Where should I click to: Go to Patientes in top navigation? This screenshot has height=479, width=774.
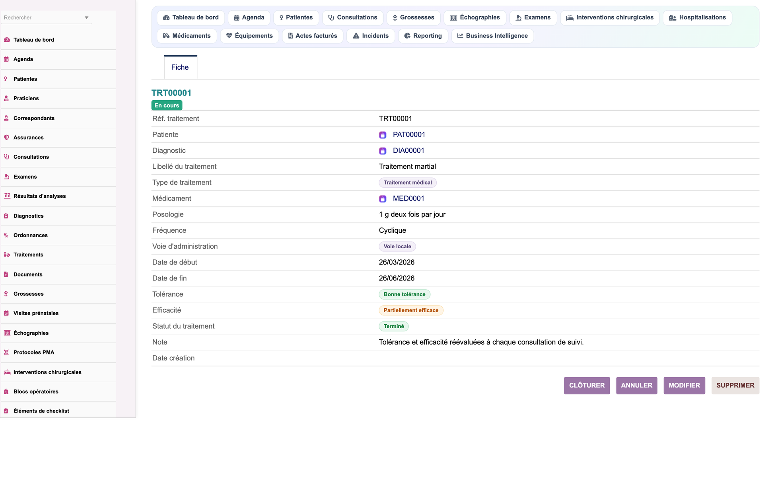(296, 18)
